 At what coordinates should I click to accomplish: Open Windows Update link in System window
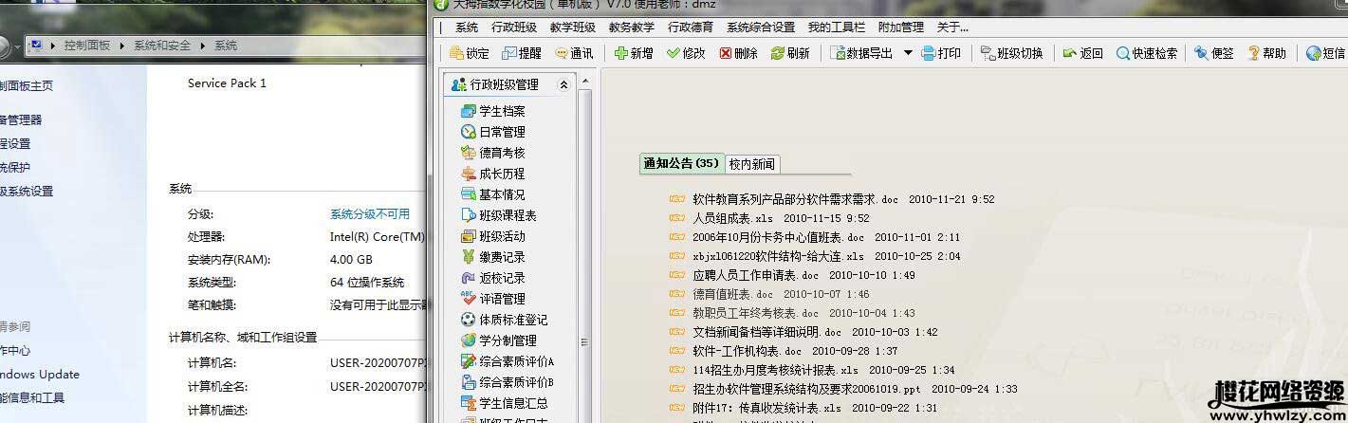pyautogui.click(x=40, y=375)
